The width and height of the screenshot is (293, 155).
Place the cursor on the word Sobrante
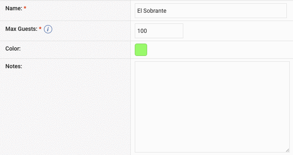(x=155, y=11)
